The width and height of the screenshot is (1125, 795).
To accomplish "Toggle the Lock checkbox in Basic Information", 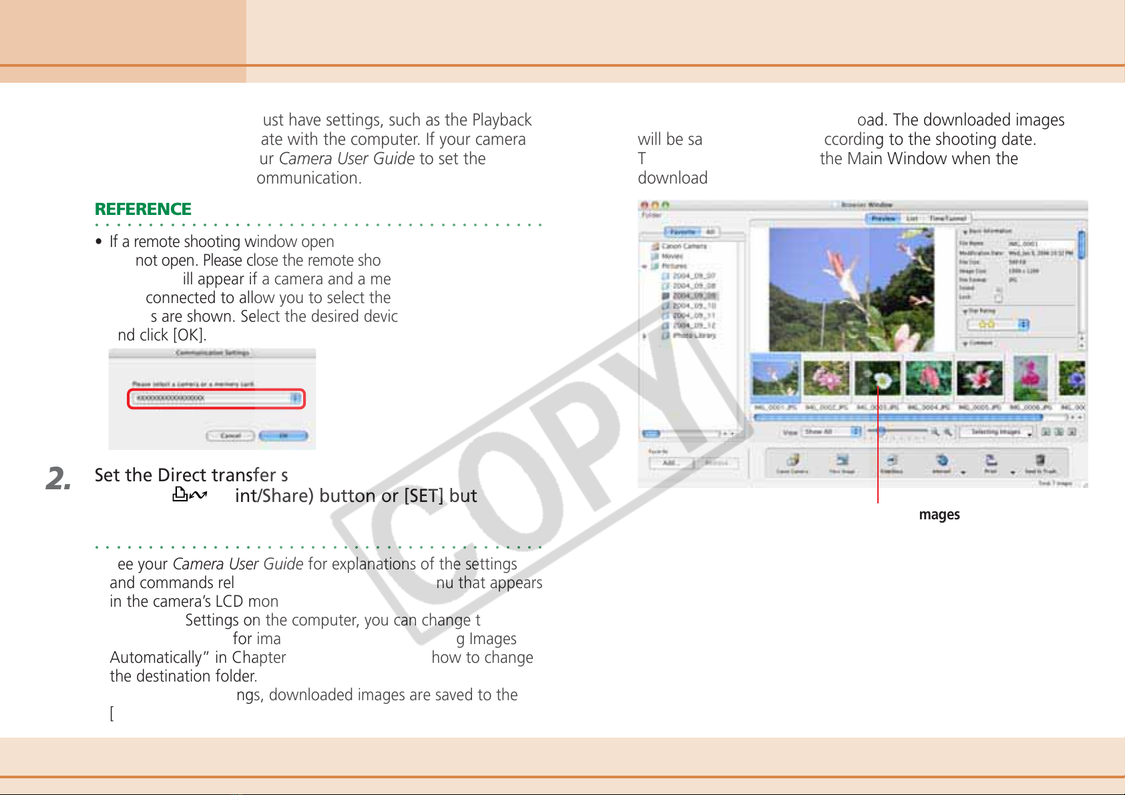I will pos(998,298).
